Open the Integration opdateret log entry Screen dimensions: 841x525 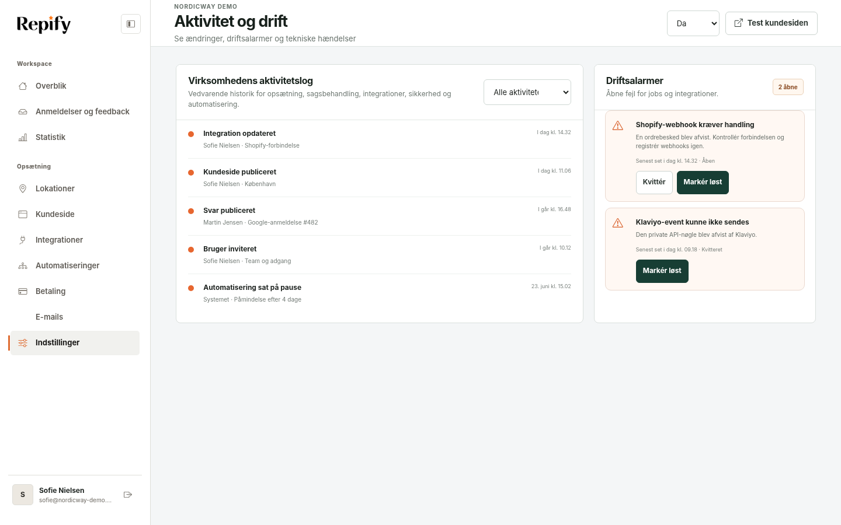pos(380,139)
